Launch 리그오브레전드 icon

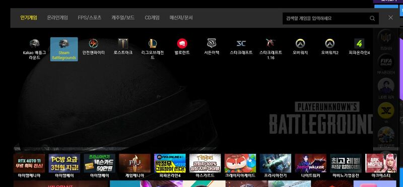153,49
